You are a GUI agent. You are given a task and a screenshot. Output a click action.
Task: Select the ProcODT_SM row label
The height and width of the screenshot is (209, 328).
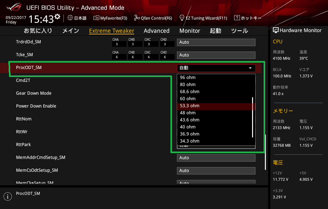tap(29, 67)
